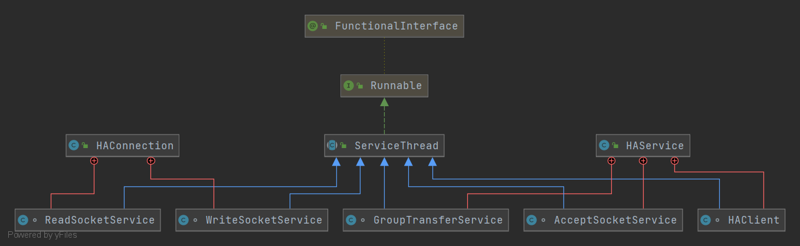This screenshot has height=246, width=800.
Task: Click the package-private dot icon on WriteSocketService
Action: pyautogui.click(x=196, y=221)
